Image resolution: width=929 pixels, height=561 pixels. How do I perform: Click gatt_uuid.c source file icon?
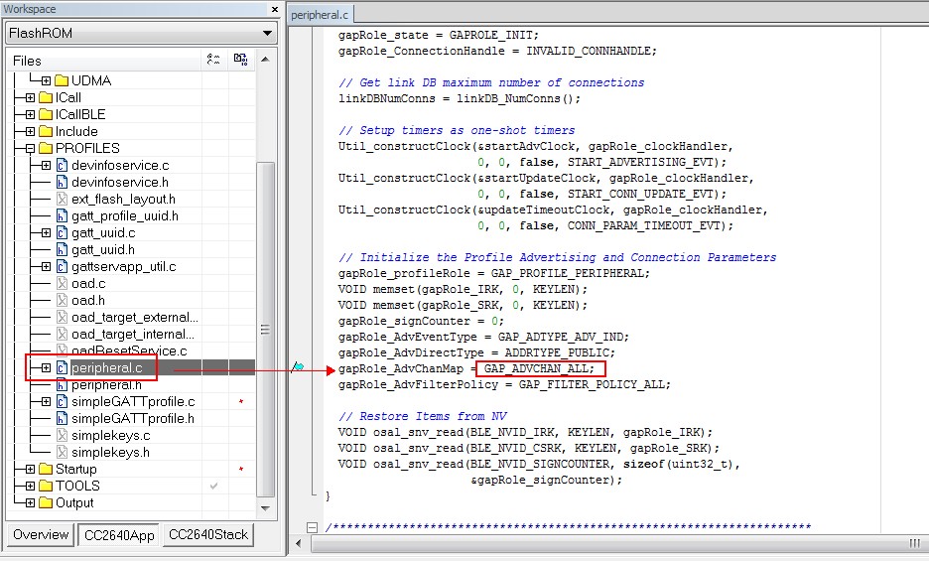click(62, 233)
